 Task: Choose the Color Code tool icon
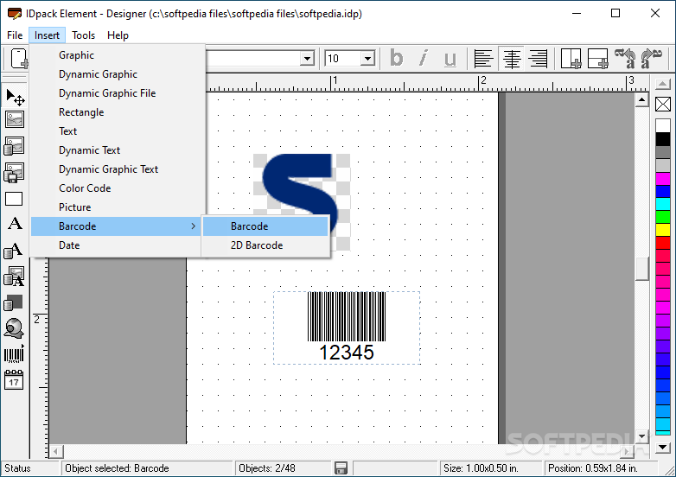[13, 302]
